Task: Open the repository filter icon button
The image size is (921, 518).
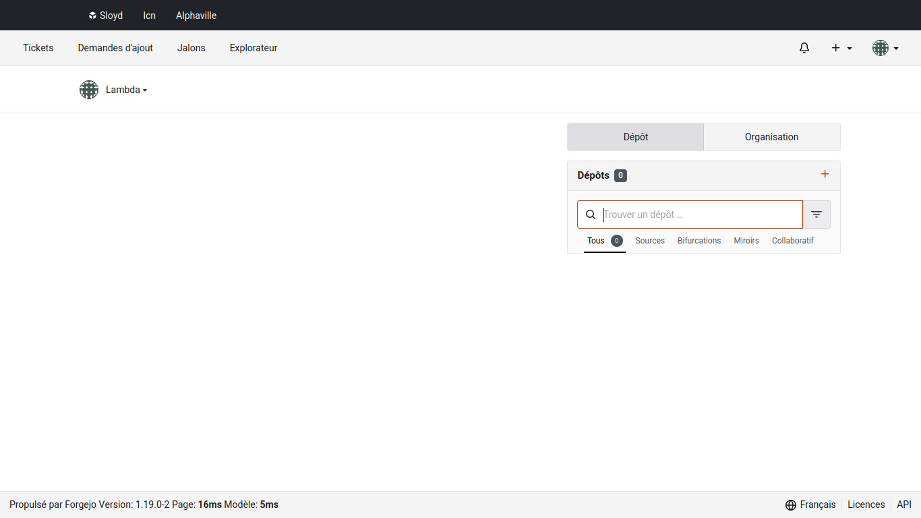Action: click(x=816, y=214)
